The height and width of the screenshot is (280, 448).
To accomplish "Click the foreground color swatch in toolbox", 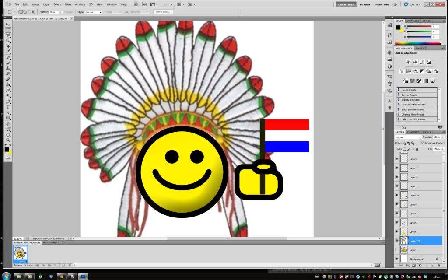I will click(x=7, y=150).
